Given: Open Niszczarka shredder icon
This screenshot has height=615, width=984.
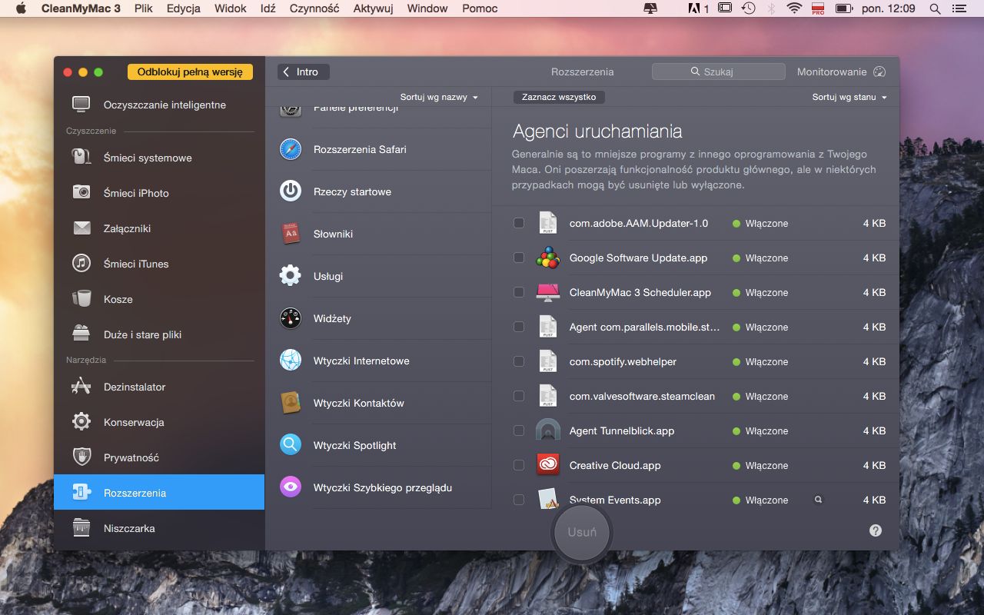Looking at the screenshot, I should 81,527.
